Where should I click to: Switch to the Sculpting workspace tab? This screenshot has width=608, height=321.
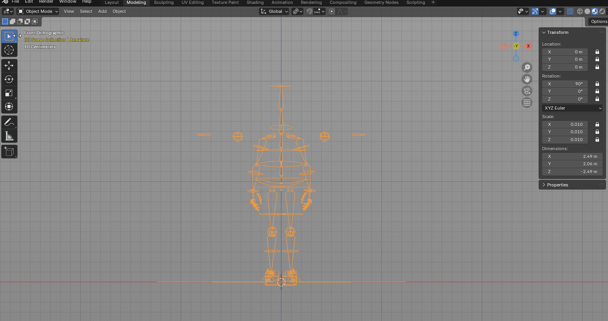point(164,2)
